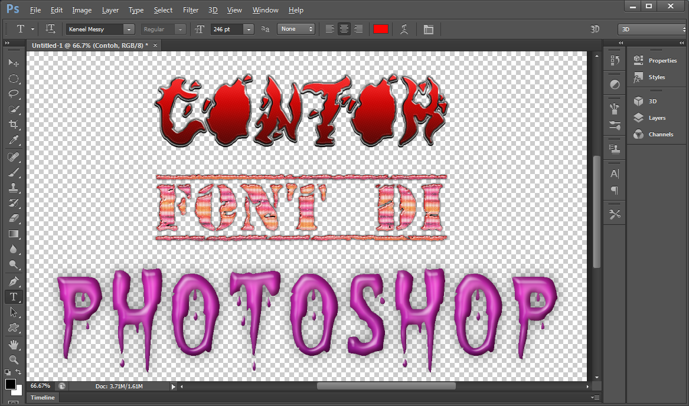Toggle the Character and Paragraph panels
689x406 pixels.
point(429,29)
